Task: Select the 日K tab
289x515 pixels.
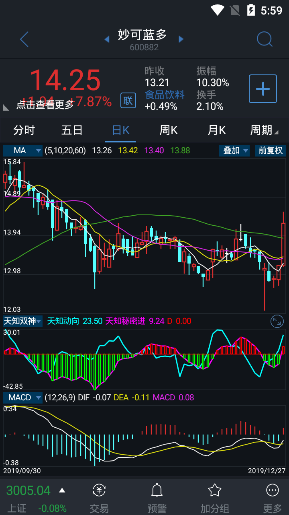Action: (x=120, y=130)
